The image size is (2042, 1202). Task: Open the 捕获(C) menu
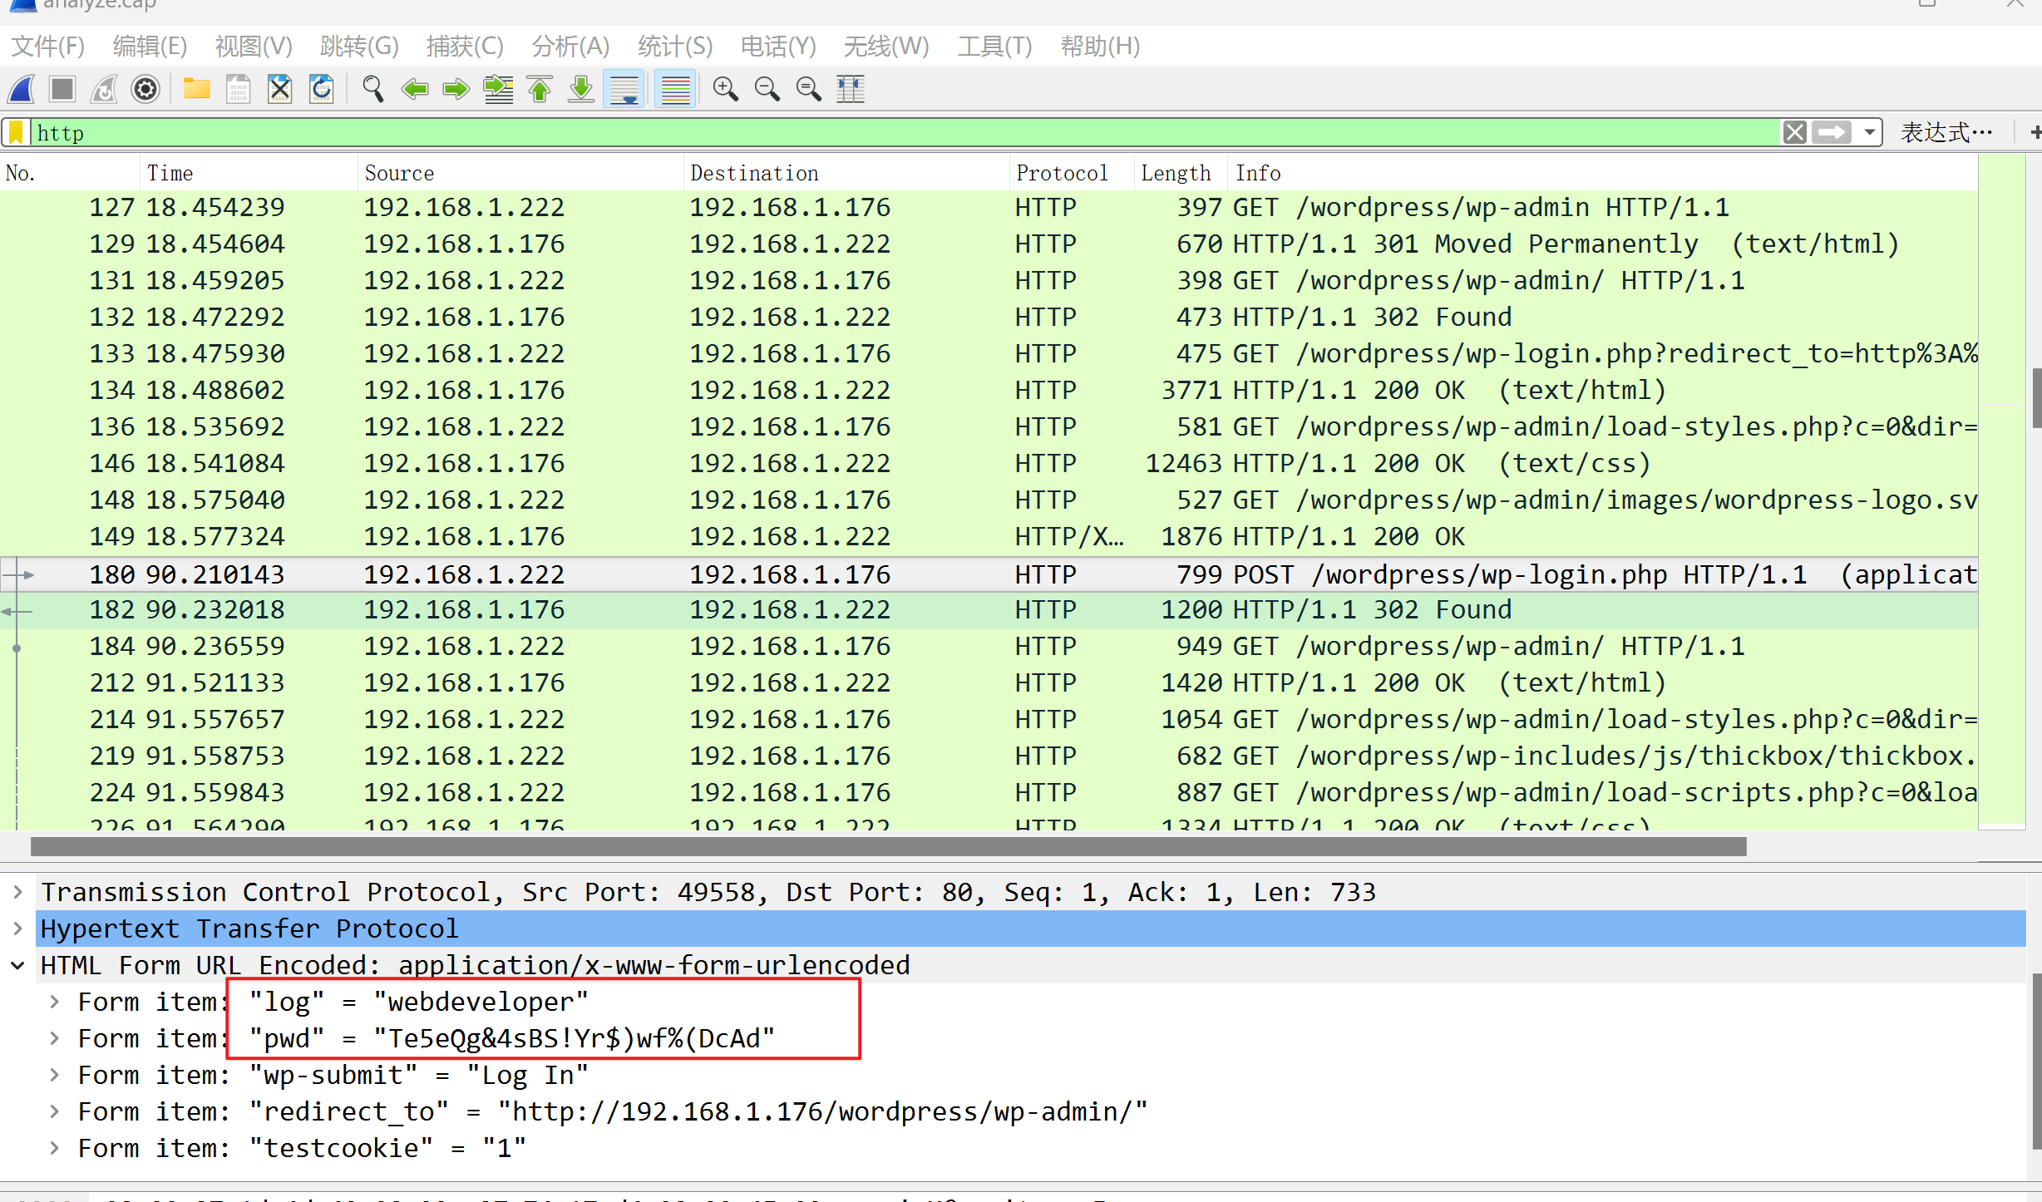[465, 47]
